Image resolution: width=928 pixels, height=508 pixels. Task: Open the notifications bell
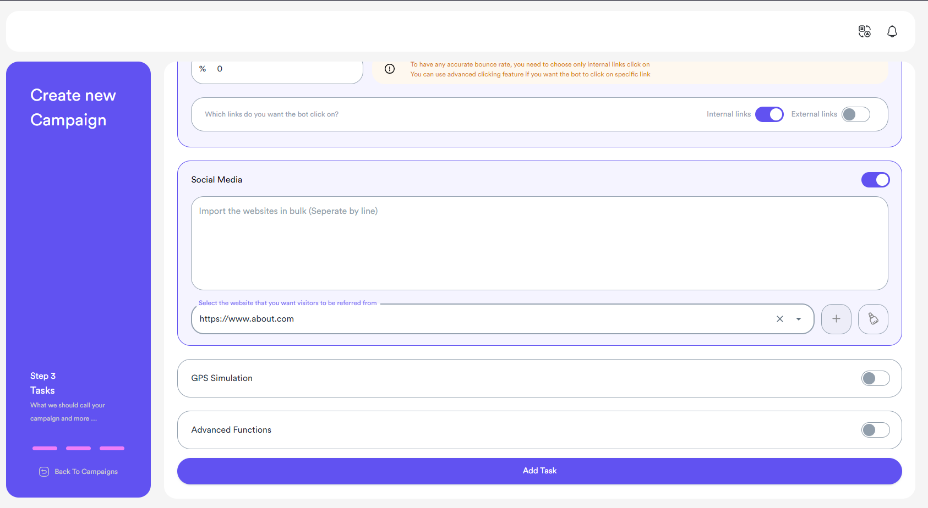(x=892, y=31)
